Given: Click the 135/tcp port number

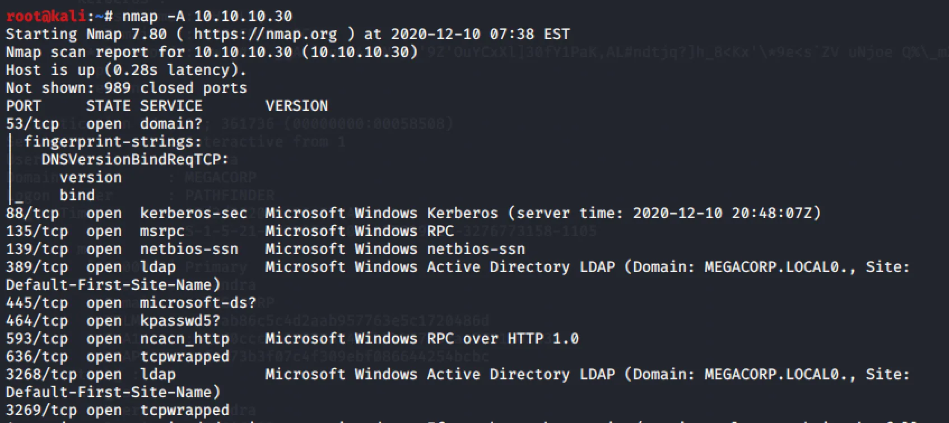Looking at the screenshot, I should point(37,231).
